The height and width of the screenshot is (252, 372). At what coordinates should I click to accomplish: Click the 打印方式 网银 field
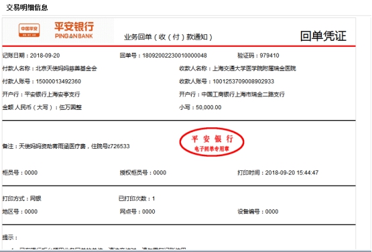pos(22,198)
